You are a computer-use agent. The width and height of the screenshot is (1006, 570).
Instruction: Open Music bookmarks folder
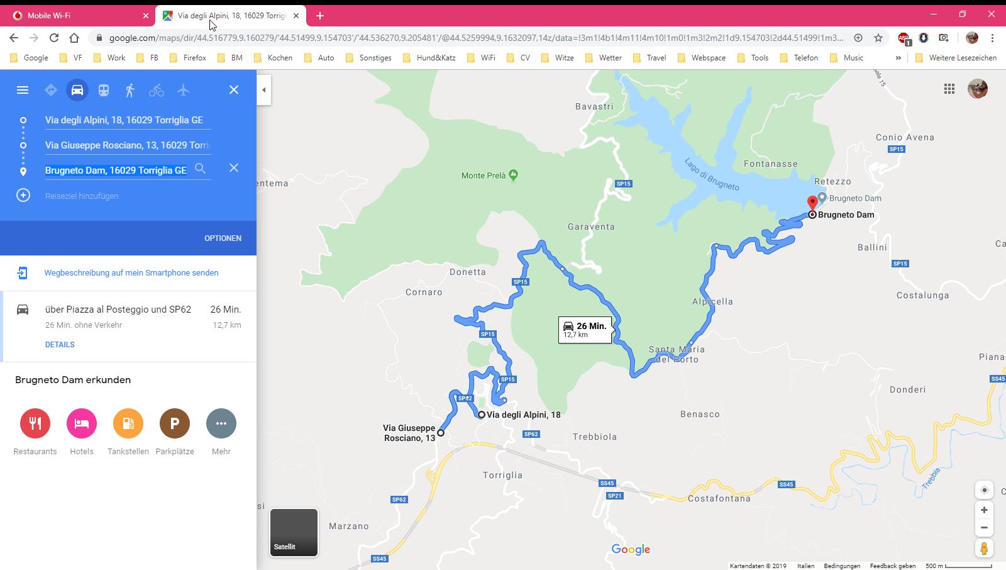coord(846,57)
